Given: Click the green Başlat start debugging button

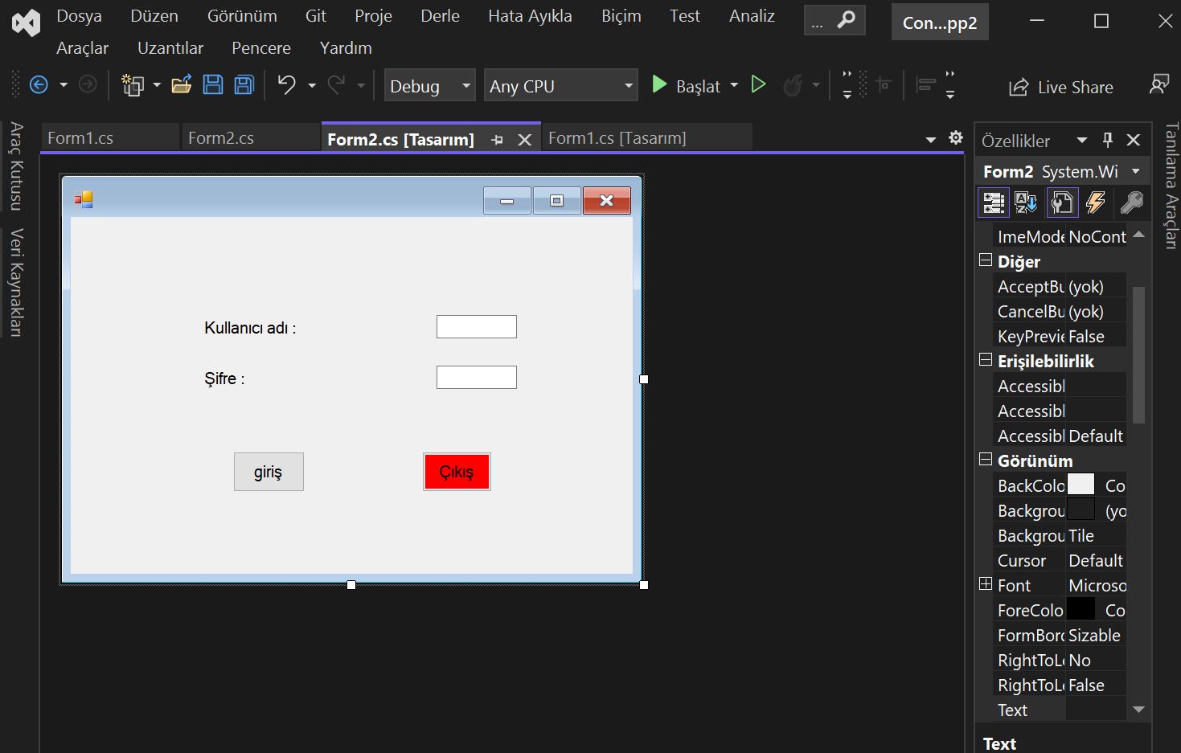Looking at the screenshot, I should coord(686,85).
